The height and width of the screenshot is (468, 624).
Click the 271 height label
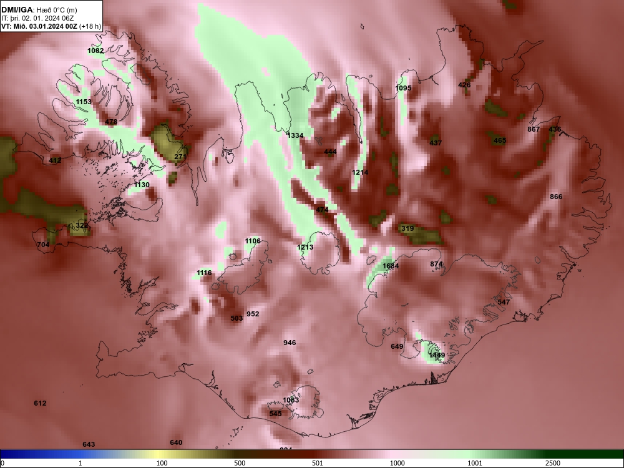pos(180,157)
